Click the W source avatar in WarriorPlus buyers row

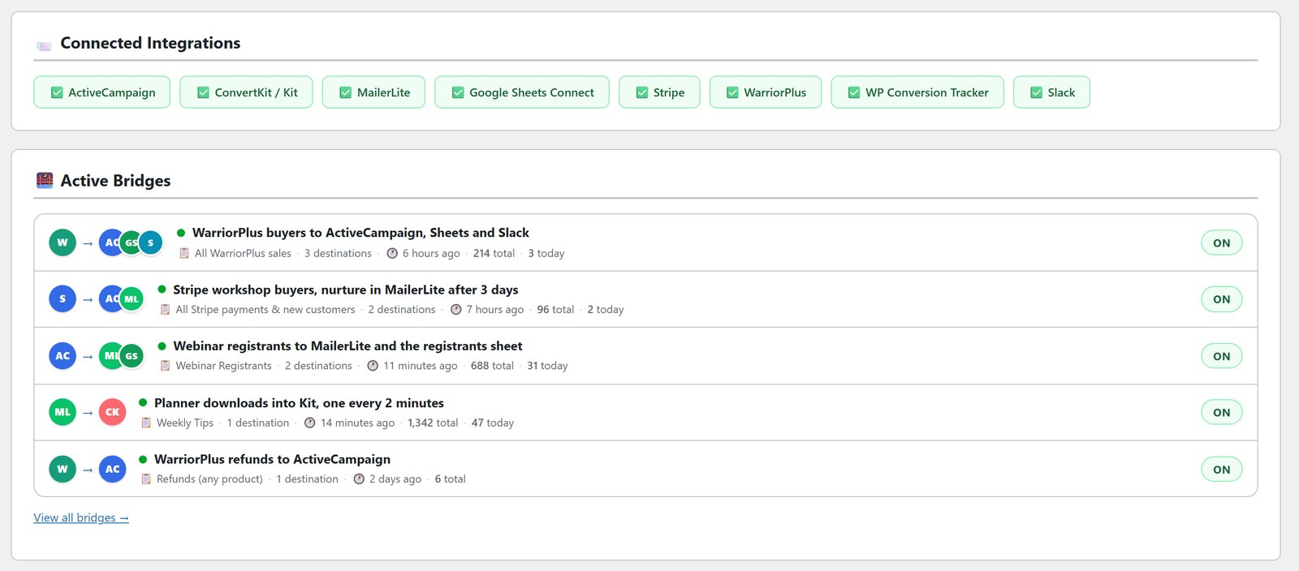pyautogui.click(x=63, y=243)
